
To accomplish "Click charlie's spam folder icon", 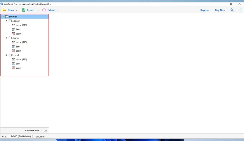I will (x=13, y=51).
